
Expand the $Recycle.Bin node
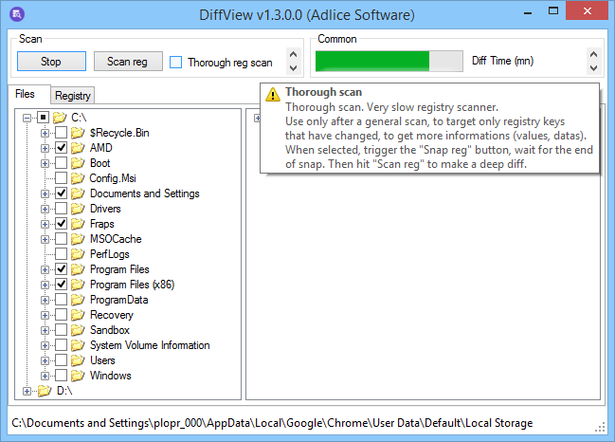(45, 133)
